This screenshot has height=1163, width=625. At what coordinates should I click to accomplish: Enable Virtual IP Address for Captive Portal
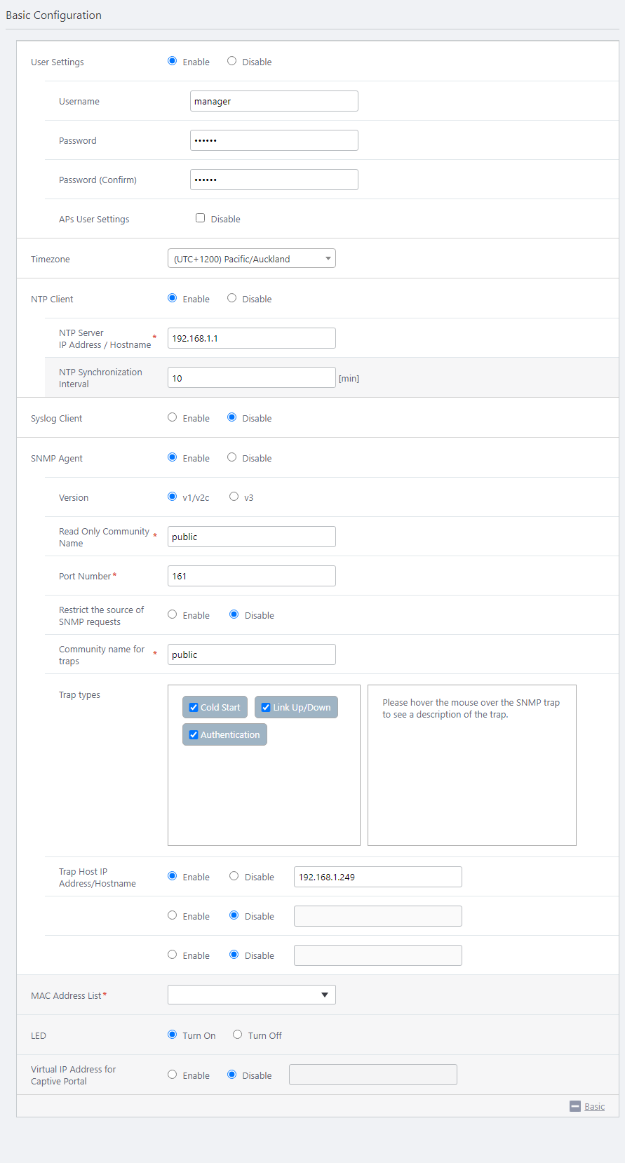coord(173,1075)
